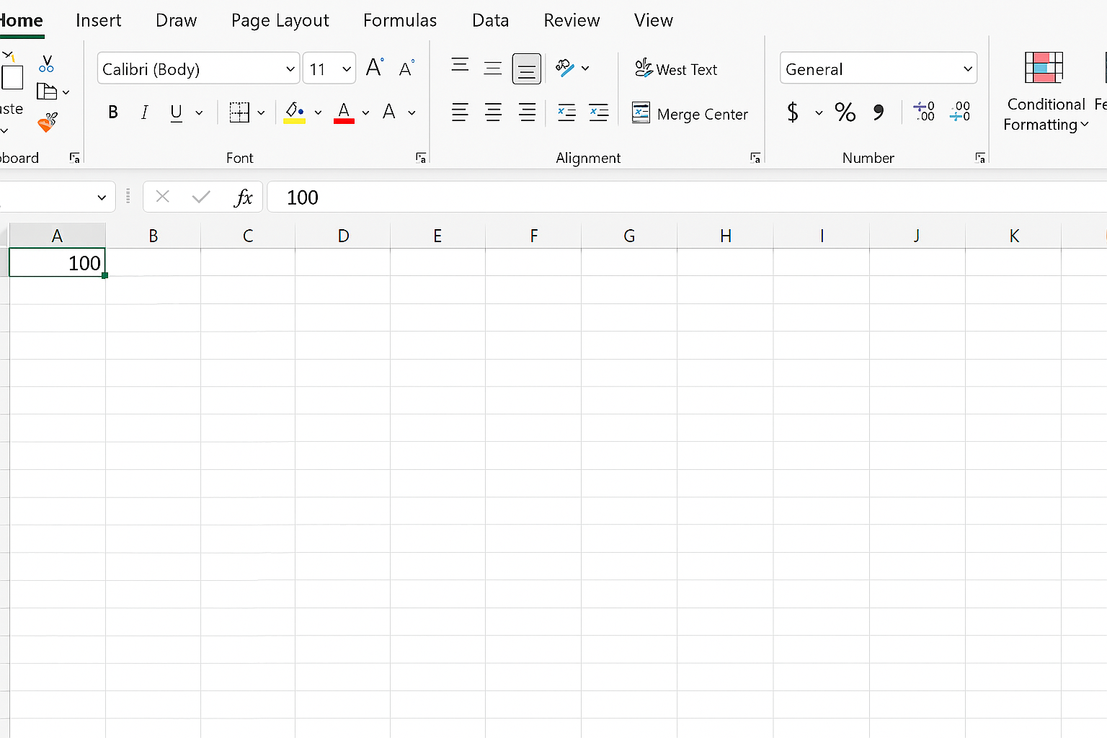Viewport: 1107px width, 738px height.
Task: Open the Review tab
Action: pos(572,20)
